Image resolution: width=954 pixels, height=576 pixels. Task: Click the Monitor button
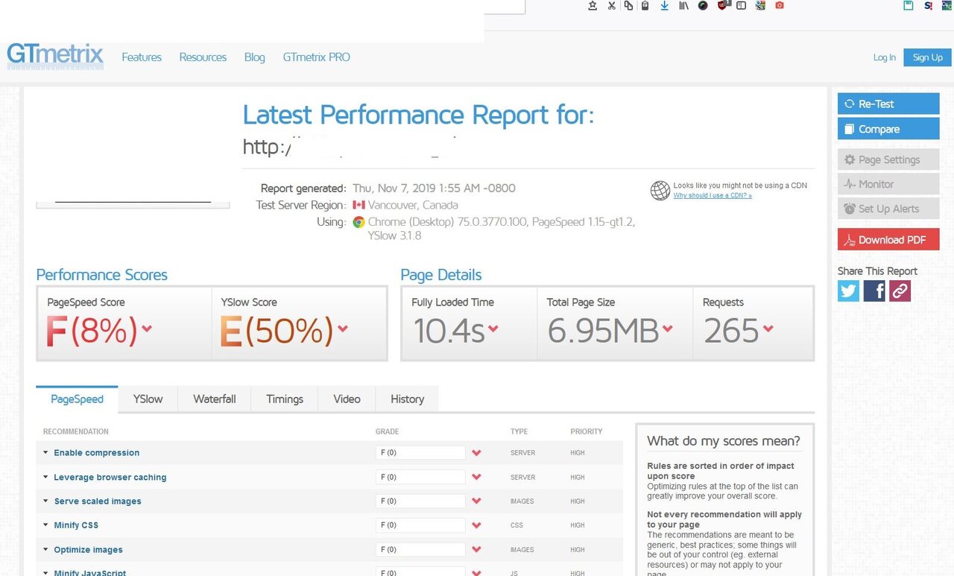point(888,184)
